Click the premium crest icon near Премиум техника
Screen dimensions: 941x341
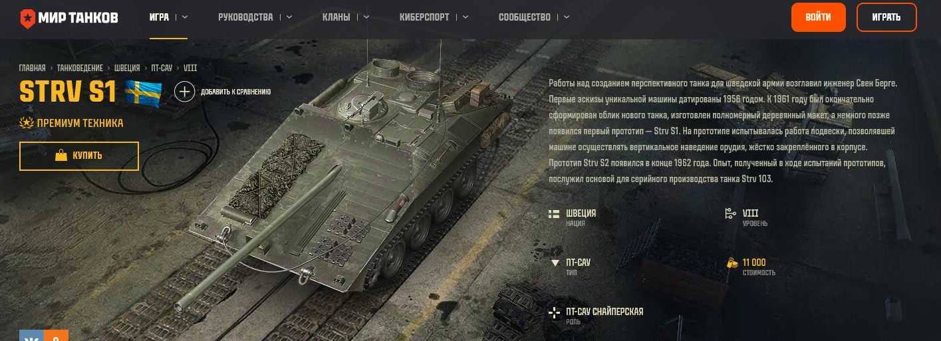(27, 123)
